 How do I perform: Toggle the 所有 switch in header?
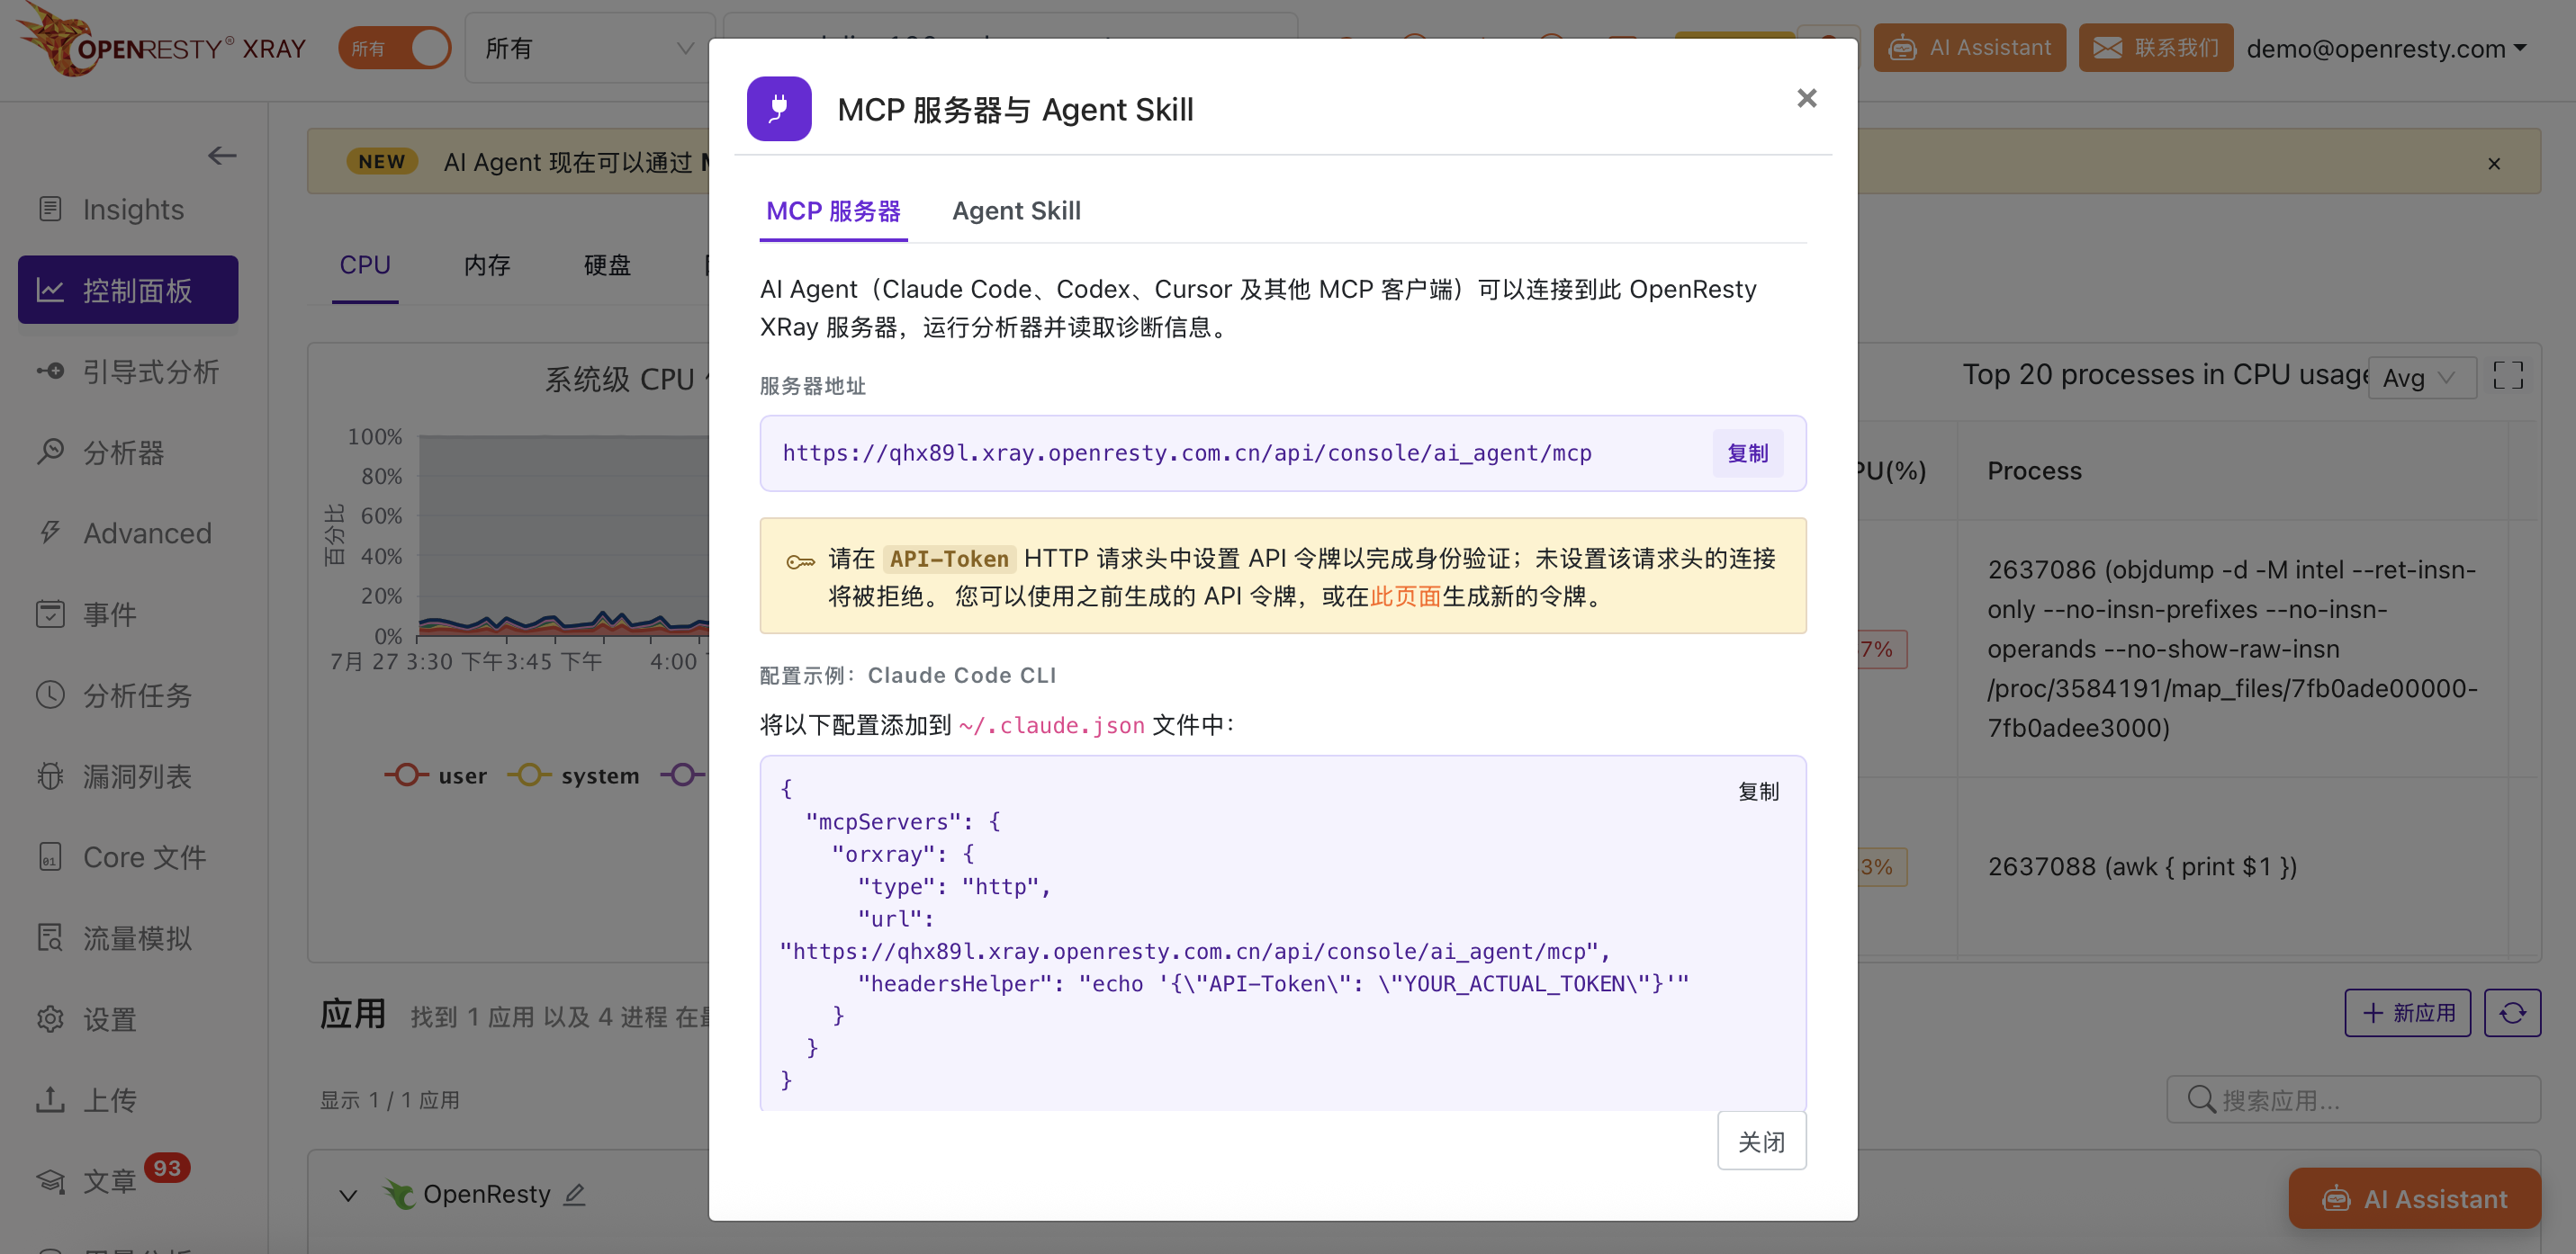[x=394, y=48]
